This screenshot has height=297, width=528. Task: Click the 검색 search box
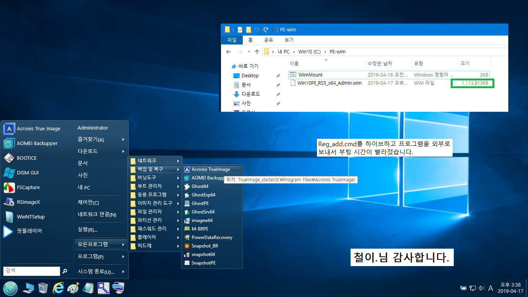32,271
